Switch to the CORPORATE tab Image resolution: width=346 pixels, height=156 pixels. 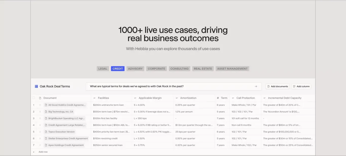157,69
